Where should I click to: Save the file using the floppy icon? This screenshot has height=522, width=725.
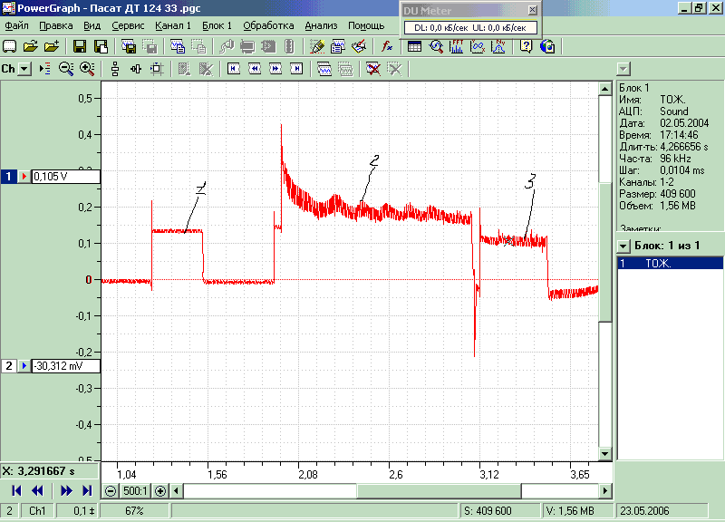80,46
